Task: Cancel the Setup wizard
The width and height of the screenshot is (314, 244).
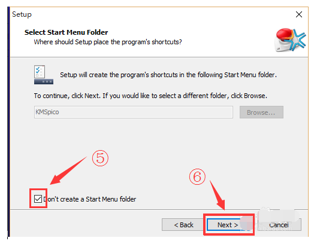Action: (279, 225)
